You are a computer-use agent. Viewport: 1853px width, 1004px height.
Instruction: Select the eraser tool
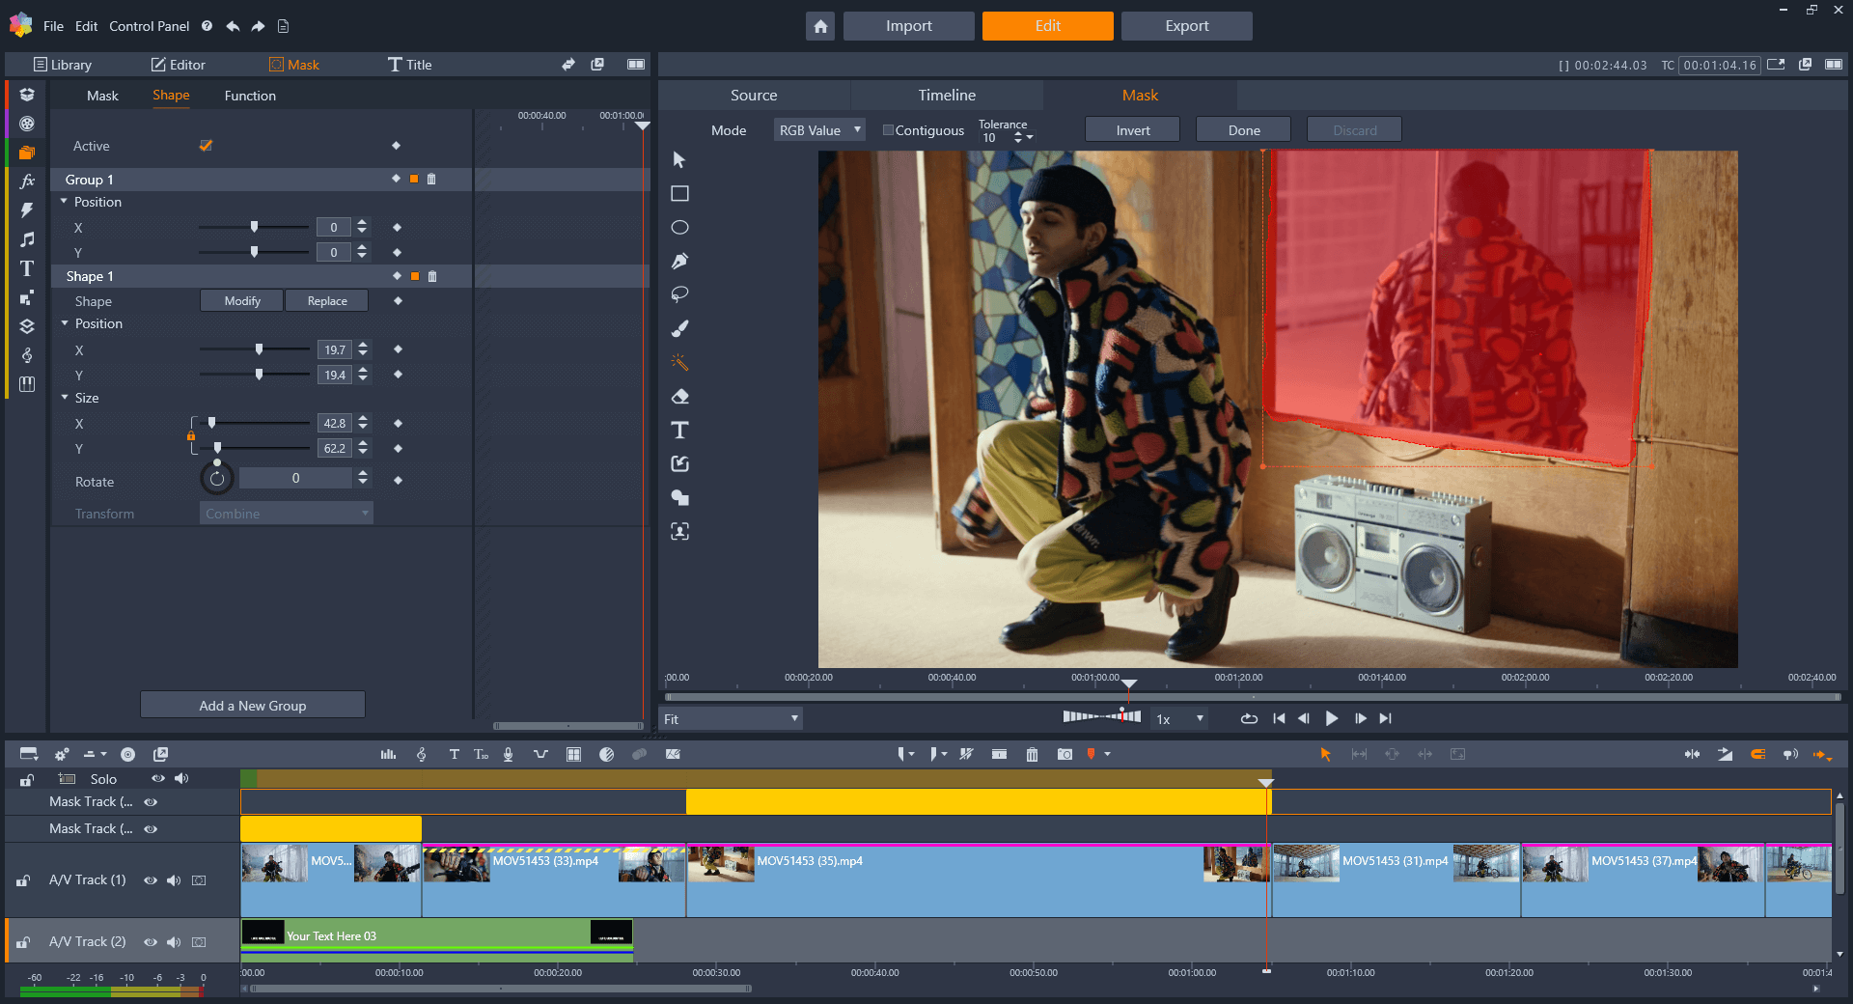tap(679, 397)
